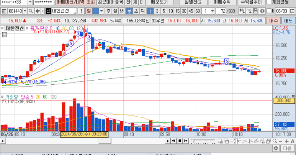Click the 매매수익 button
Image resolution: width=296 pixels, height=155 pixels.
click(x=222, y=2)
